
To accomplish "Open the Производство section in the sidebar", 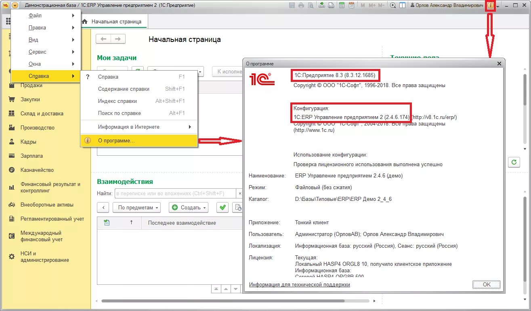I will [38, 128].
